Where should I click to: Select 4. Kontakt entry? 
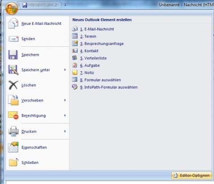pyautogui.click(x=89, y=51)
